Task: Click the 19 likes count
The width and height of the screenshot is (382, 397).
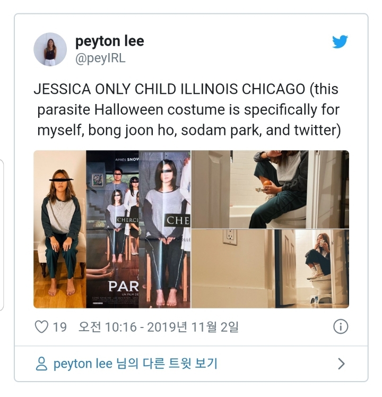Action: pyautogui.click(x=60, y=327)
